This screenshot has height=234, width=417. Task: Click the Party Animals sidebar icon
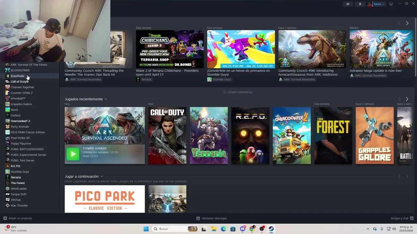[x=7, y=126]
